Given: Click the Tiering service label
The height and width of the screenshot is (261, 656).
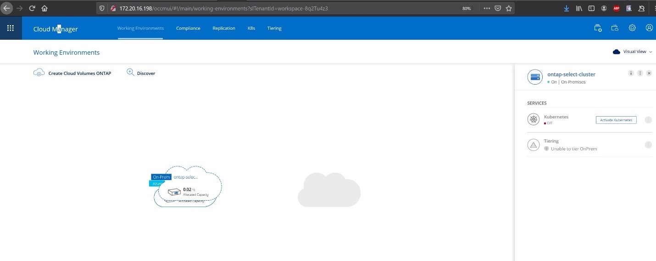Looking at the screenshot, I should tap(551, 141).
